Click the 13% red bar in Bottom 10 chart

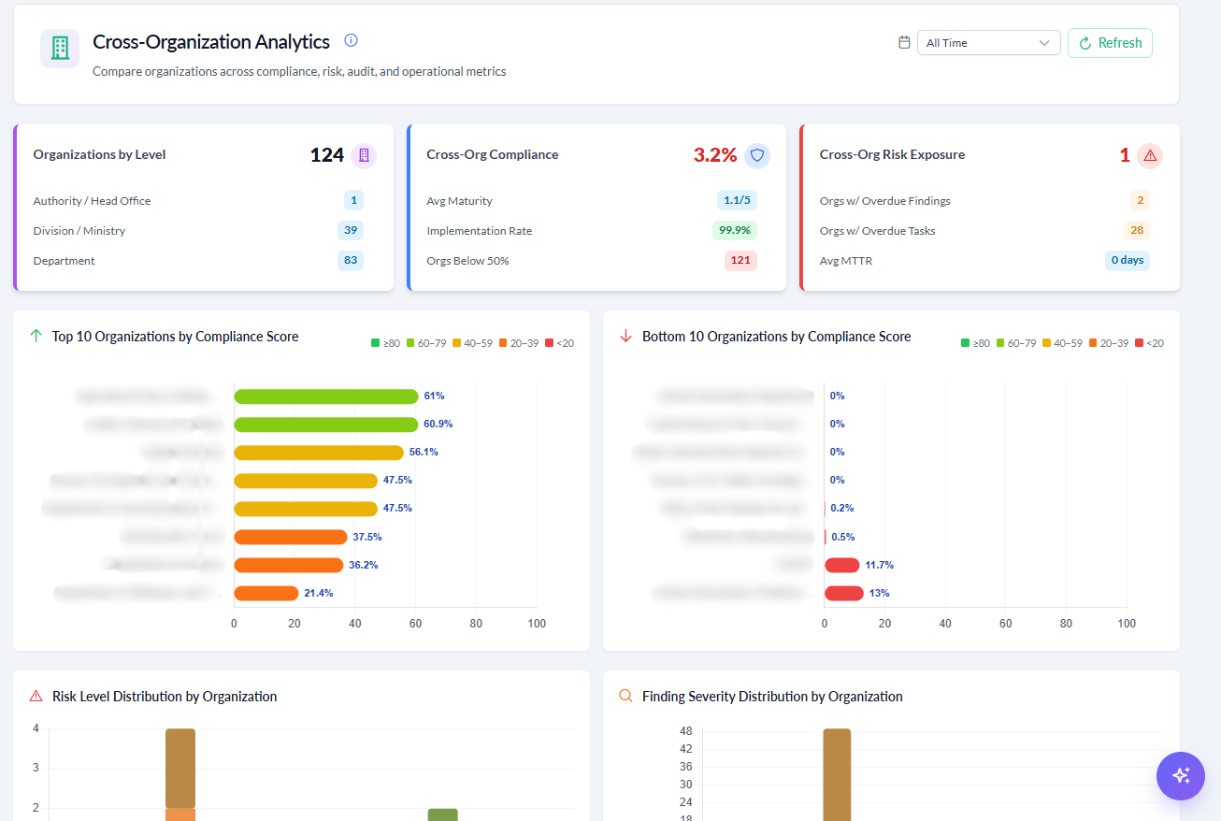(844, 594)
